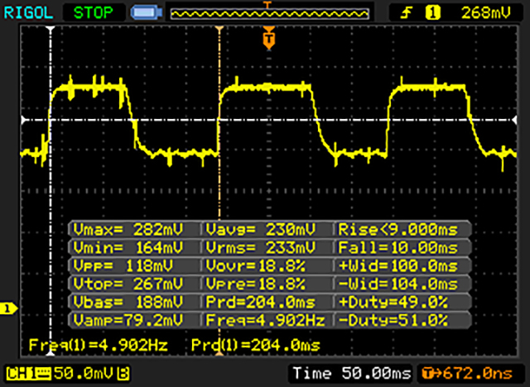The width and height of the screenshot is (530, 387).
Task: Click the waveform memory overview bar
Action: pyautogui.click(x=267, y=12)
